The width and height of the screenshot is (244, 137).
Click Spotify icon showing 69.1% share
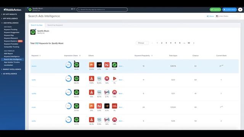coord(76,65)
